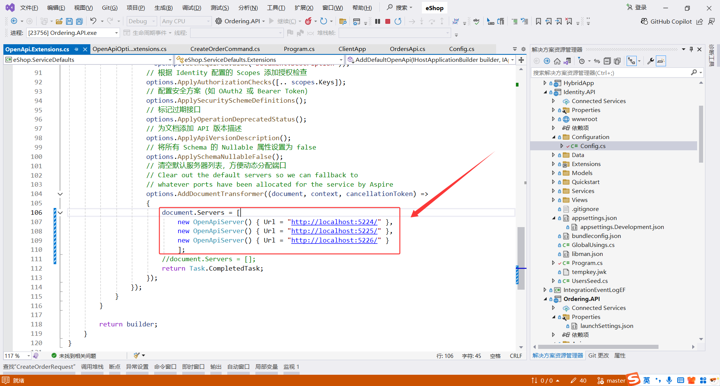Pause execution with the Break All button
720x386 pixels.
click(378, 21)
